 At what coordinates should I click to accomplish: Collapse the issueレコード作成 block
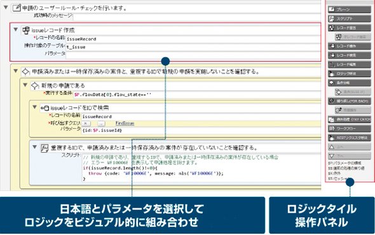(x=15, y=30)
